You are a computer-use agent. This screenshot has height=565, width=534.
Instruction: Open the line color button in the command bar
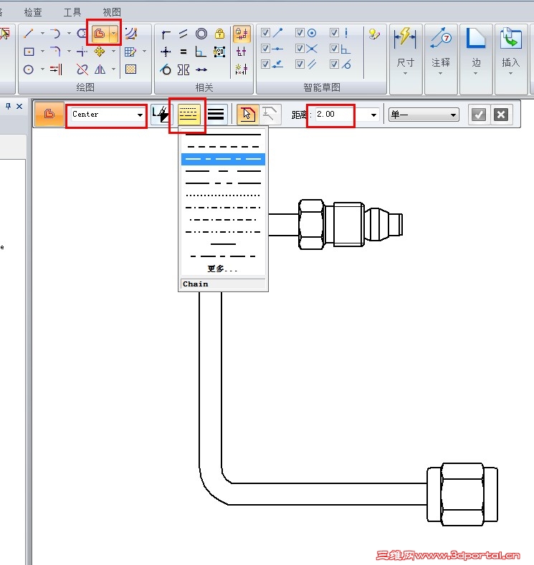pyautogui.click(x=160, y=115)
